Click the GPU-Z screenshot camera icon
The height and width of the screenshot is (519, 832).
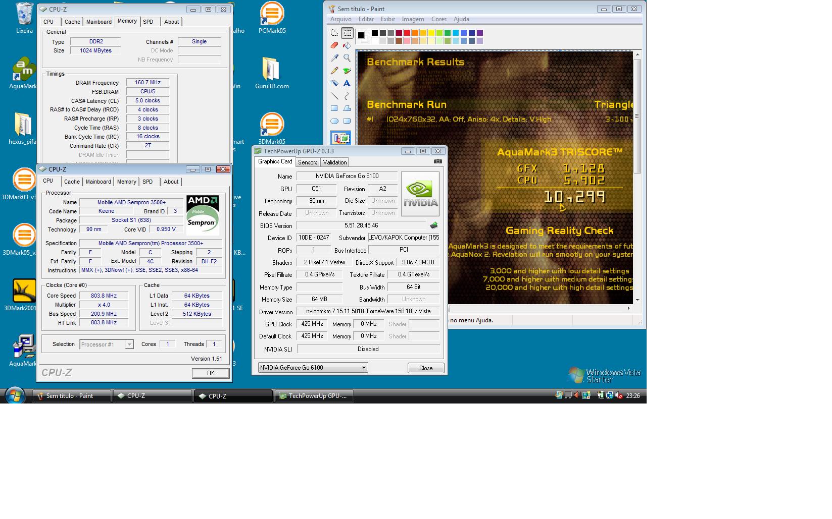437,161
